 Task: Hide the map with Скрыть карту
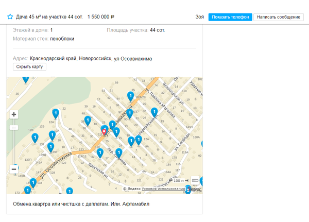[30, 67]
